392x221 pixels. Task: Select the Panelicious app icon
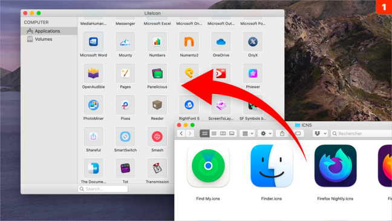157,73
